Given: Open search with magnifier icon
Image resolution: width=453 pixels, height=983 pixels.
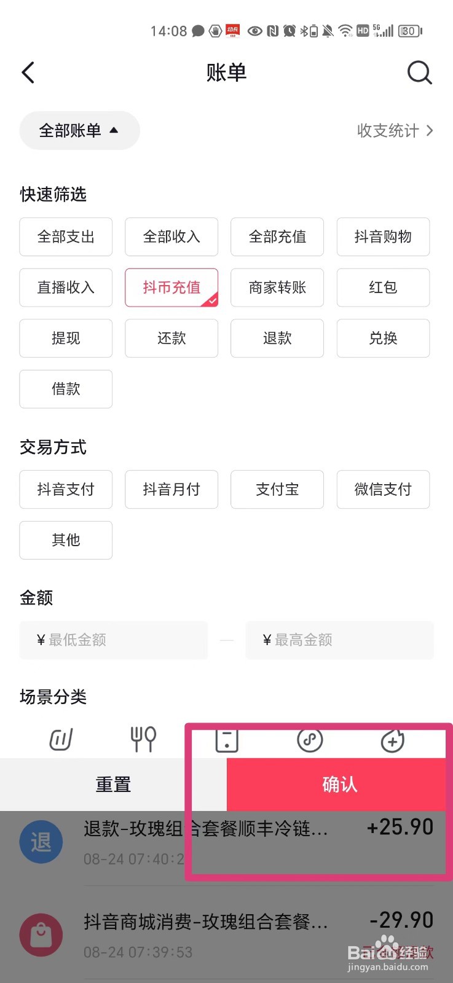Looking at the screenshot, I should [x=420, y=72].
